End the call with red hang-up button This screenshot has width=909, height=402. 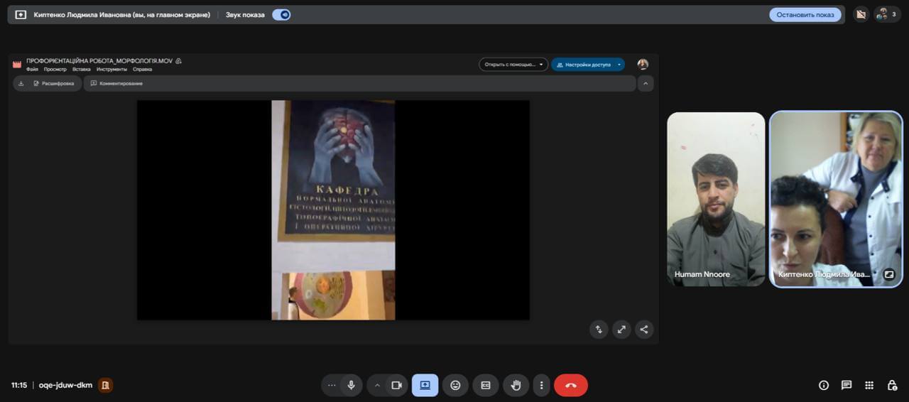click(571, 385)
